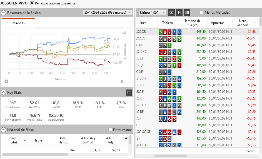Click stack size 241,50 cell
The height and width of the screenshot is (159, 262).
tap(201, 112)
